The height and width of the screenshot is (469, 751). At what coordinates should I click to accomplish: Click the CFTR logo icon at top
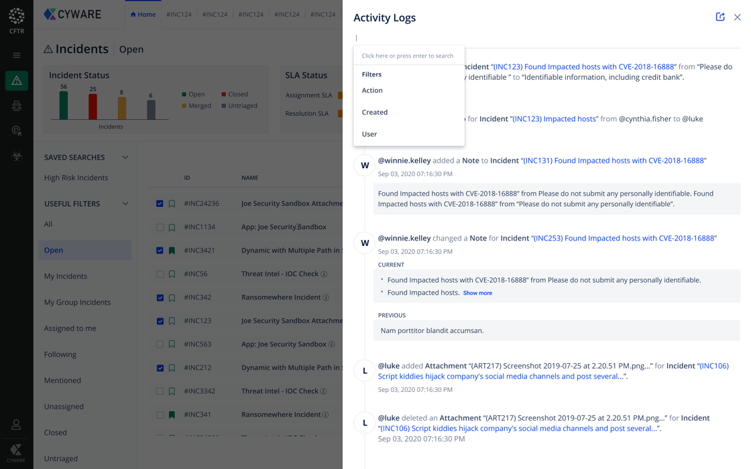[17, 16]
